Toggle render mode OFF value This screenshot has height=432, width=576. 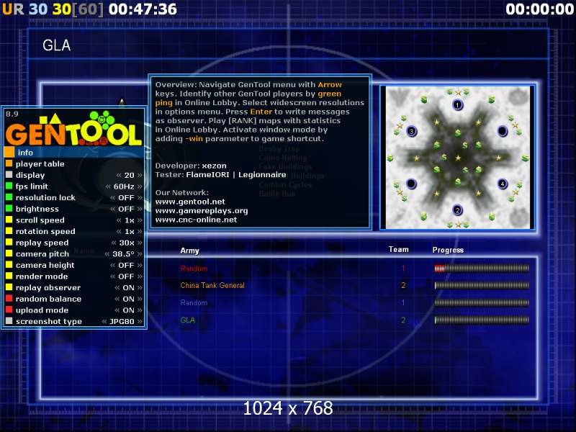point(126,276)
